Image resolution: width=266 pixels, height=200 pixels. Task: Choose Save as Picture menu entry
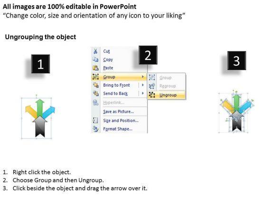pos(118,111)
